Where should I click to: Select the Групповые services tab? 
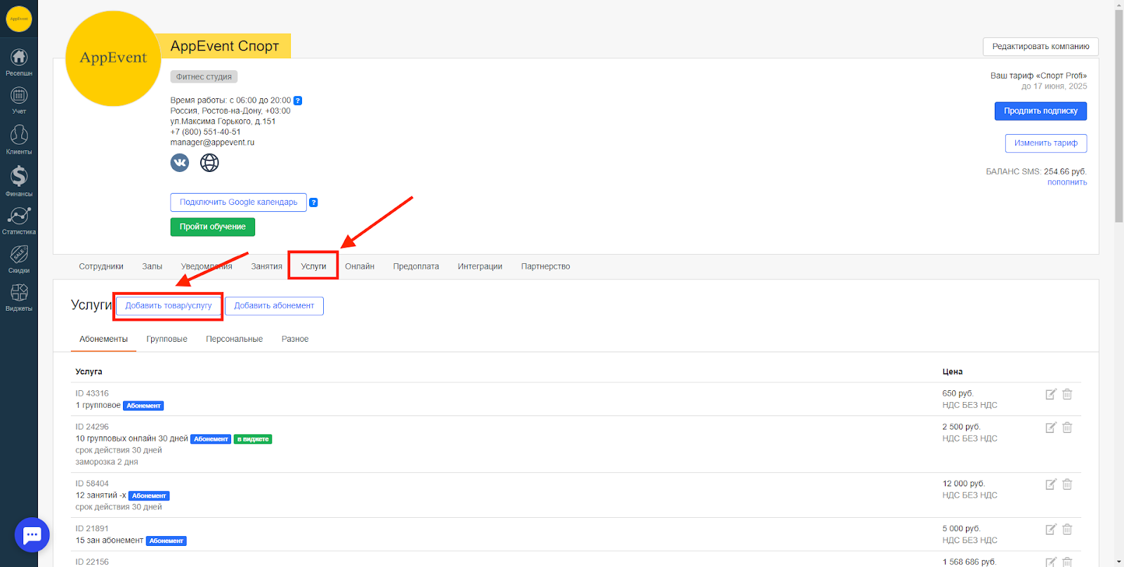pyautogui.click(x=166, y=339)
